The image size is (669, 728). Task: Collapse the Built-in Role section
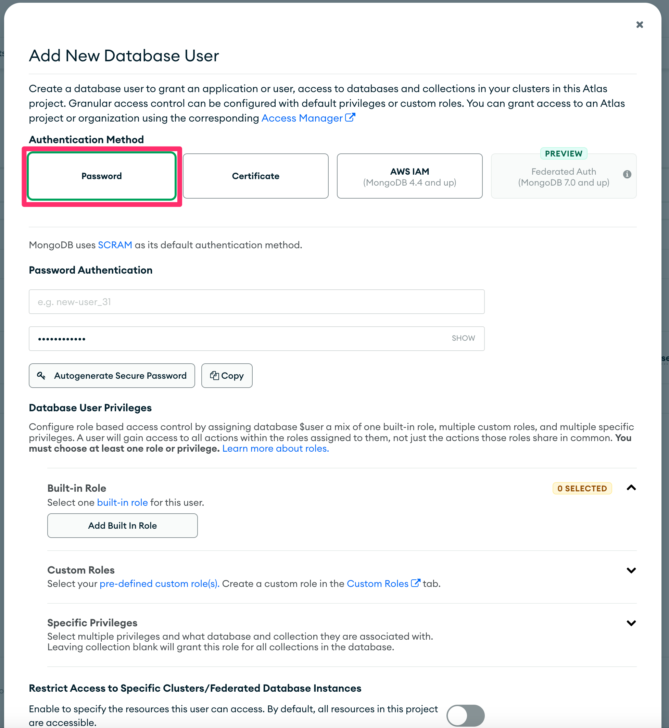[x=631, y=488]
